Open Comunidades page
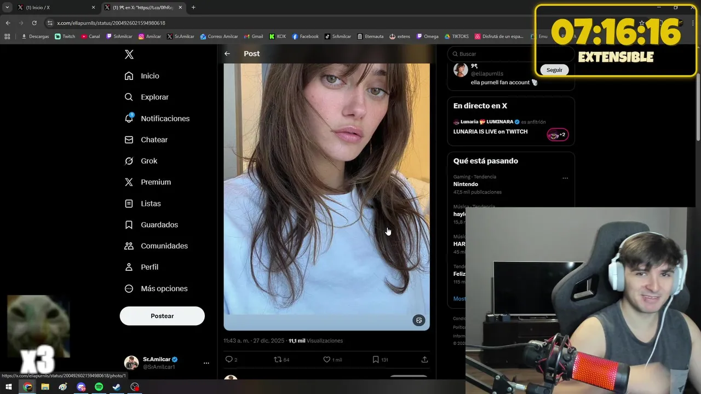The height and width of the screenshot is (394, 701). [x=157, y=246]
